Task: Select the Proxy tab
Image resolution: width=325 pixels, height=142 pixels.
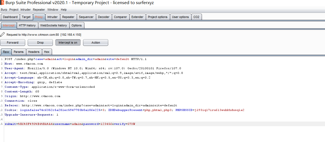Action: click(x=39, y=17)
